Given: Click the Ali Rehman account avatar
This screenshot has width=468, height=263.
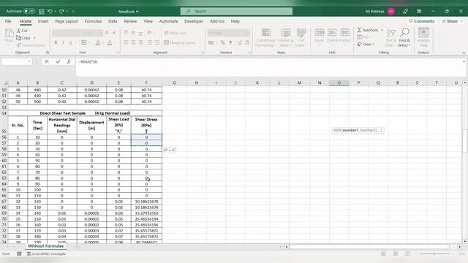Looking at the screenshot, I should (x=391, y=12).
